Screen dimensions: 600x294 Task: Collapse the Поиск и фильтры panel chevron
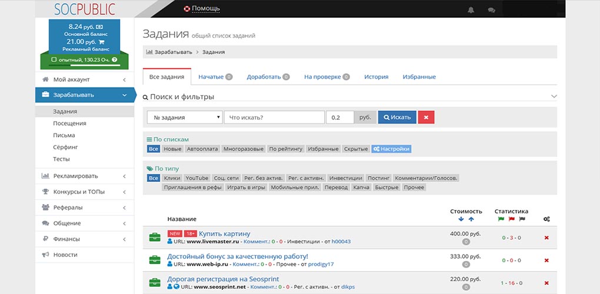[x=554, y=96]
